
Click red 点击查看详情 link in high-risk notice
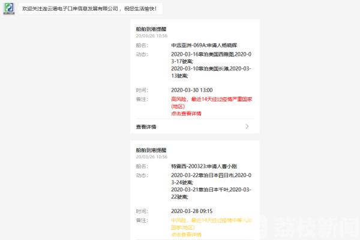click(x=186, y=113)
